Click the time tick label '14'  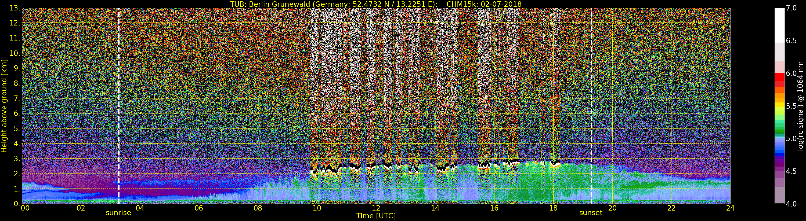coord(435,208)
